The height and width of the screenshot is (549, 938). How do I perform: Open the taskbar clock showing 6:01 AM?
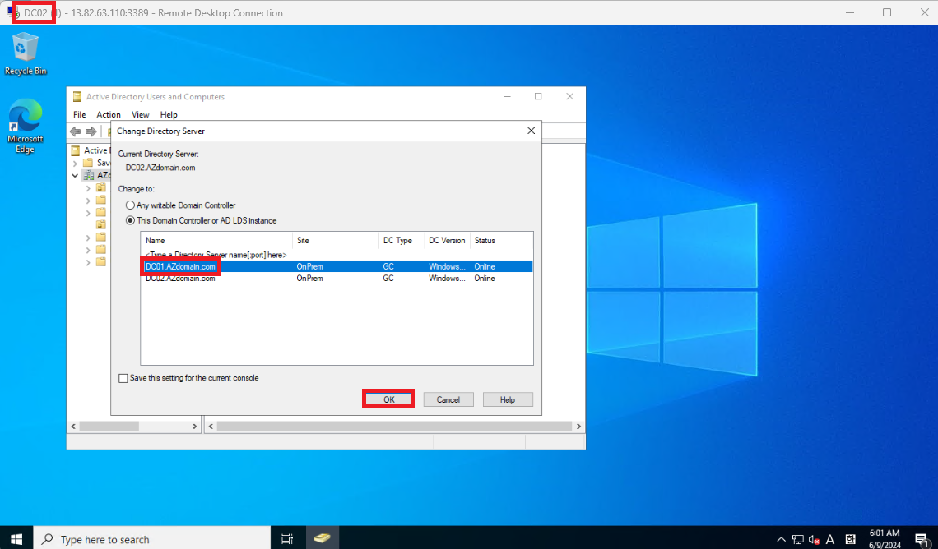click(885, 539)
